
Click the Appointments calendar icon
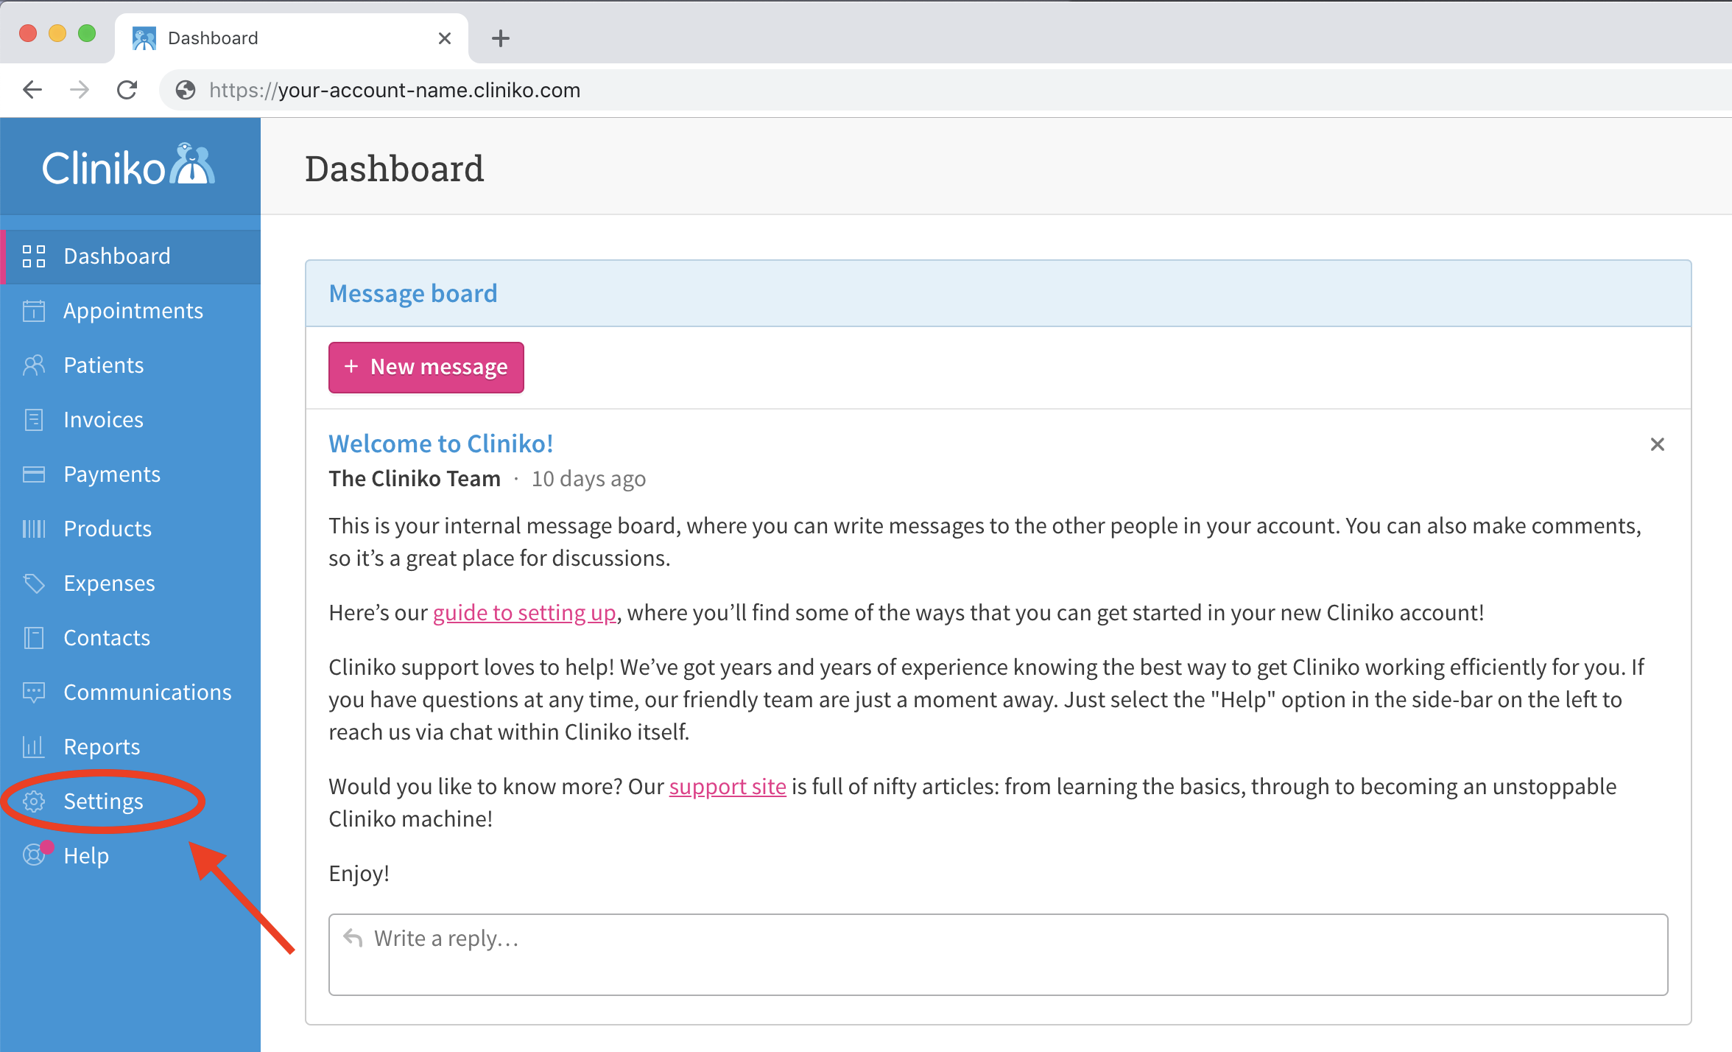tap(34, 311)
